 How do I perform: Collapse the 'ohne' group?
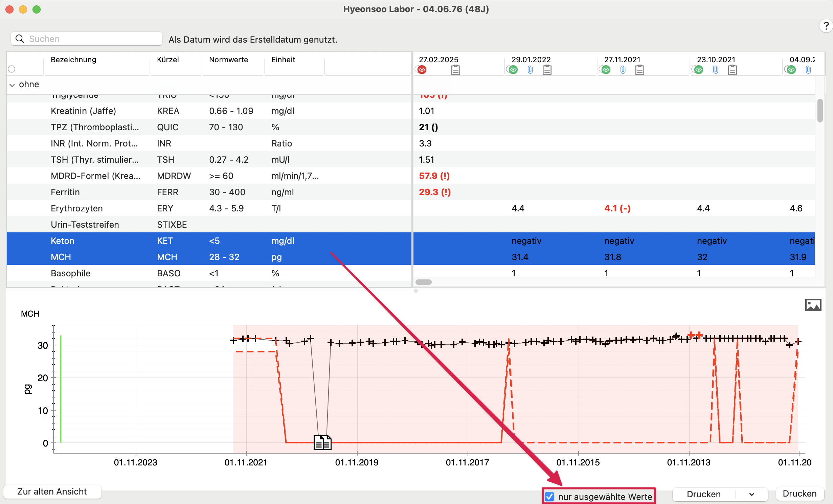pos(12,85)
